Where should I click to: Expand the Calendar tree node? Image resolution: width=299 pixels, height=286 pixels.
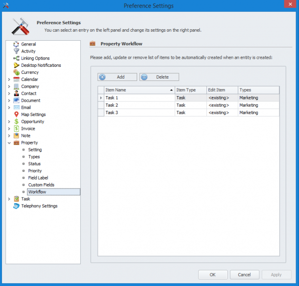(x=9, y=80)
